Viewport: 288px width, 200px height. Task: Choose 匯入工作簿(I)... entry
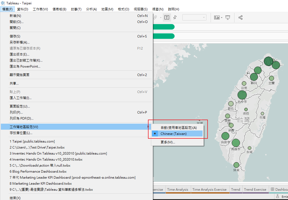point(76,98)
